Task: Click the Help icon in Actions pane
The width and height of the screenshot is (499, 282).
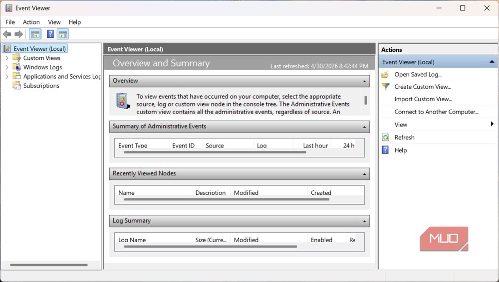Action: point(385,150)
